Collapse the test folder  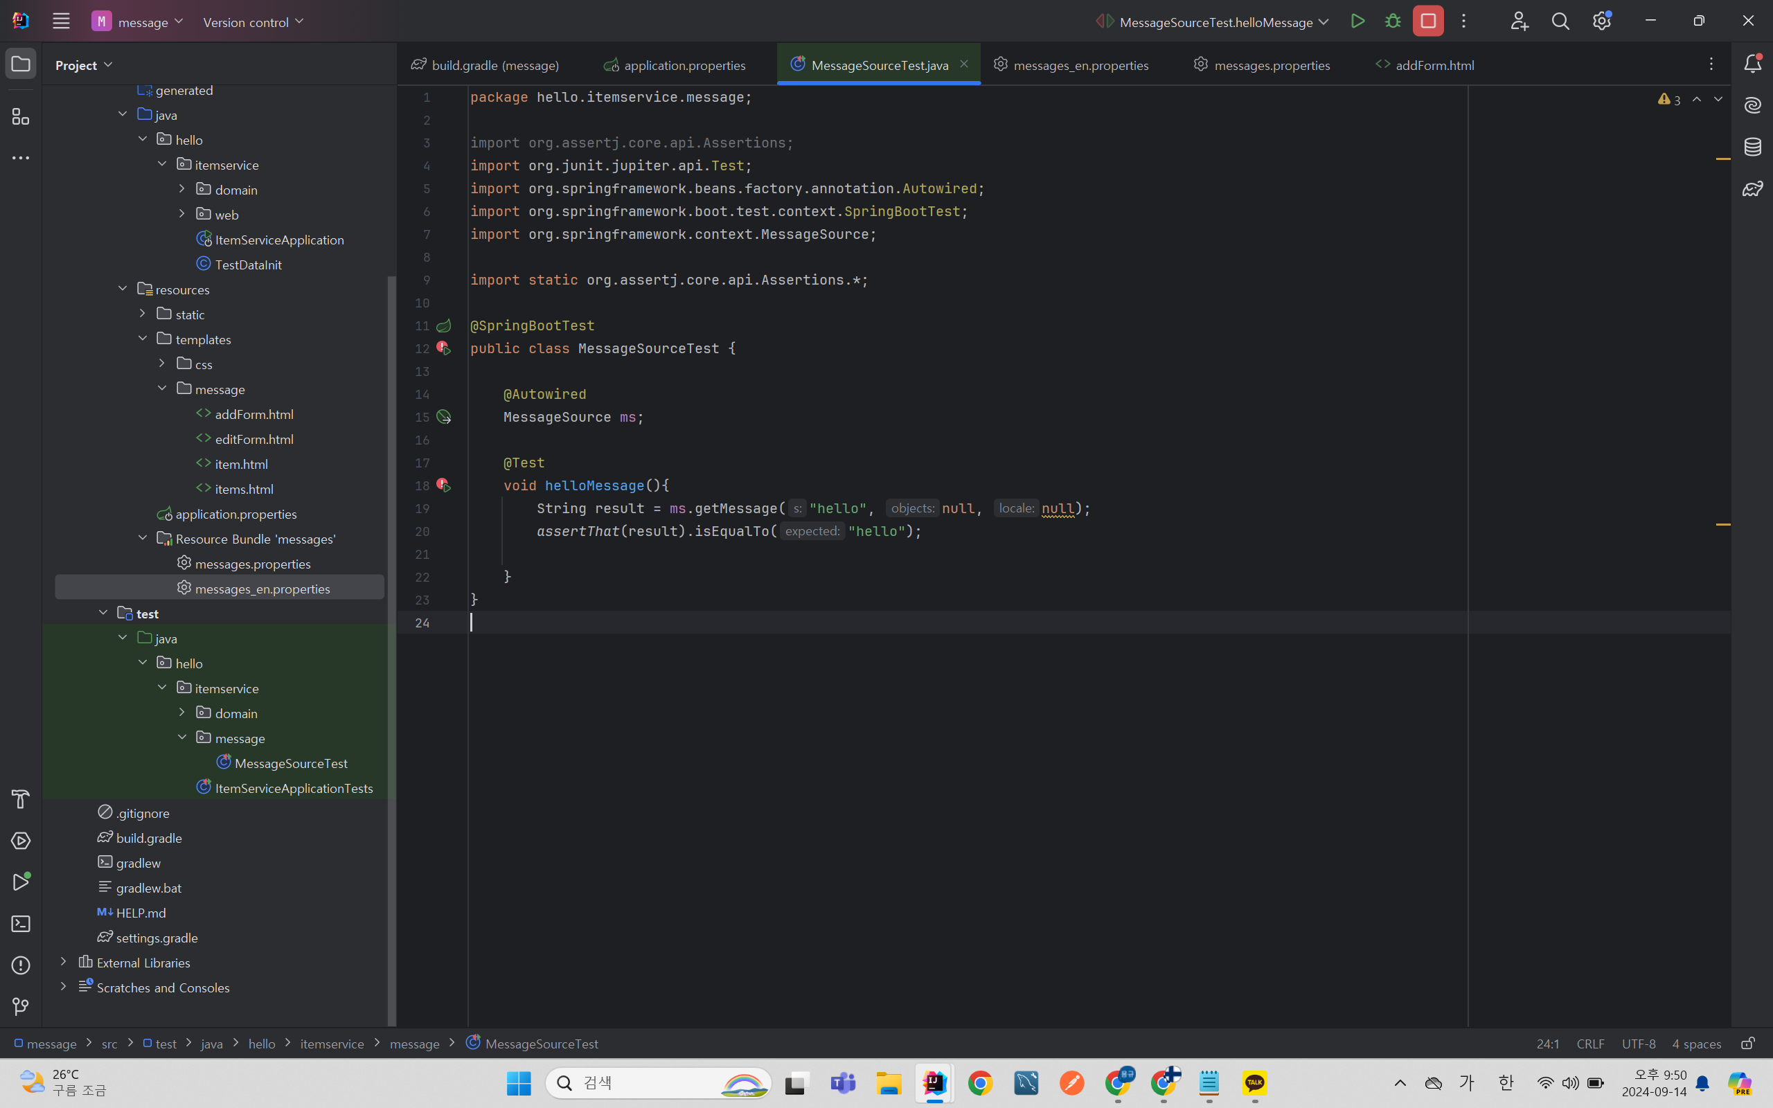coord(103,613)
